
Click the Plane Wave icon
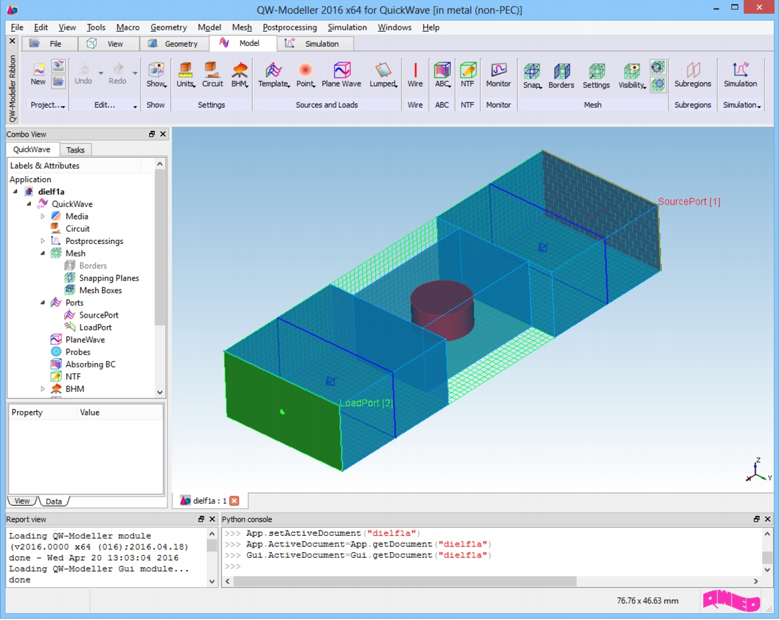[x=341, y=75]
